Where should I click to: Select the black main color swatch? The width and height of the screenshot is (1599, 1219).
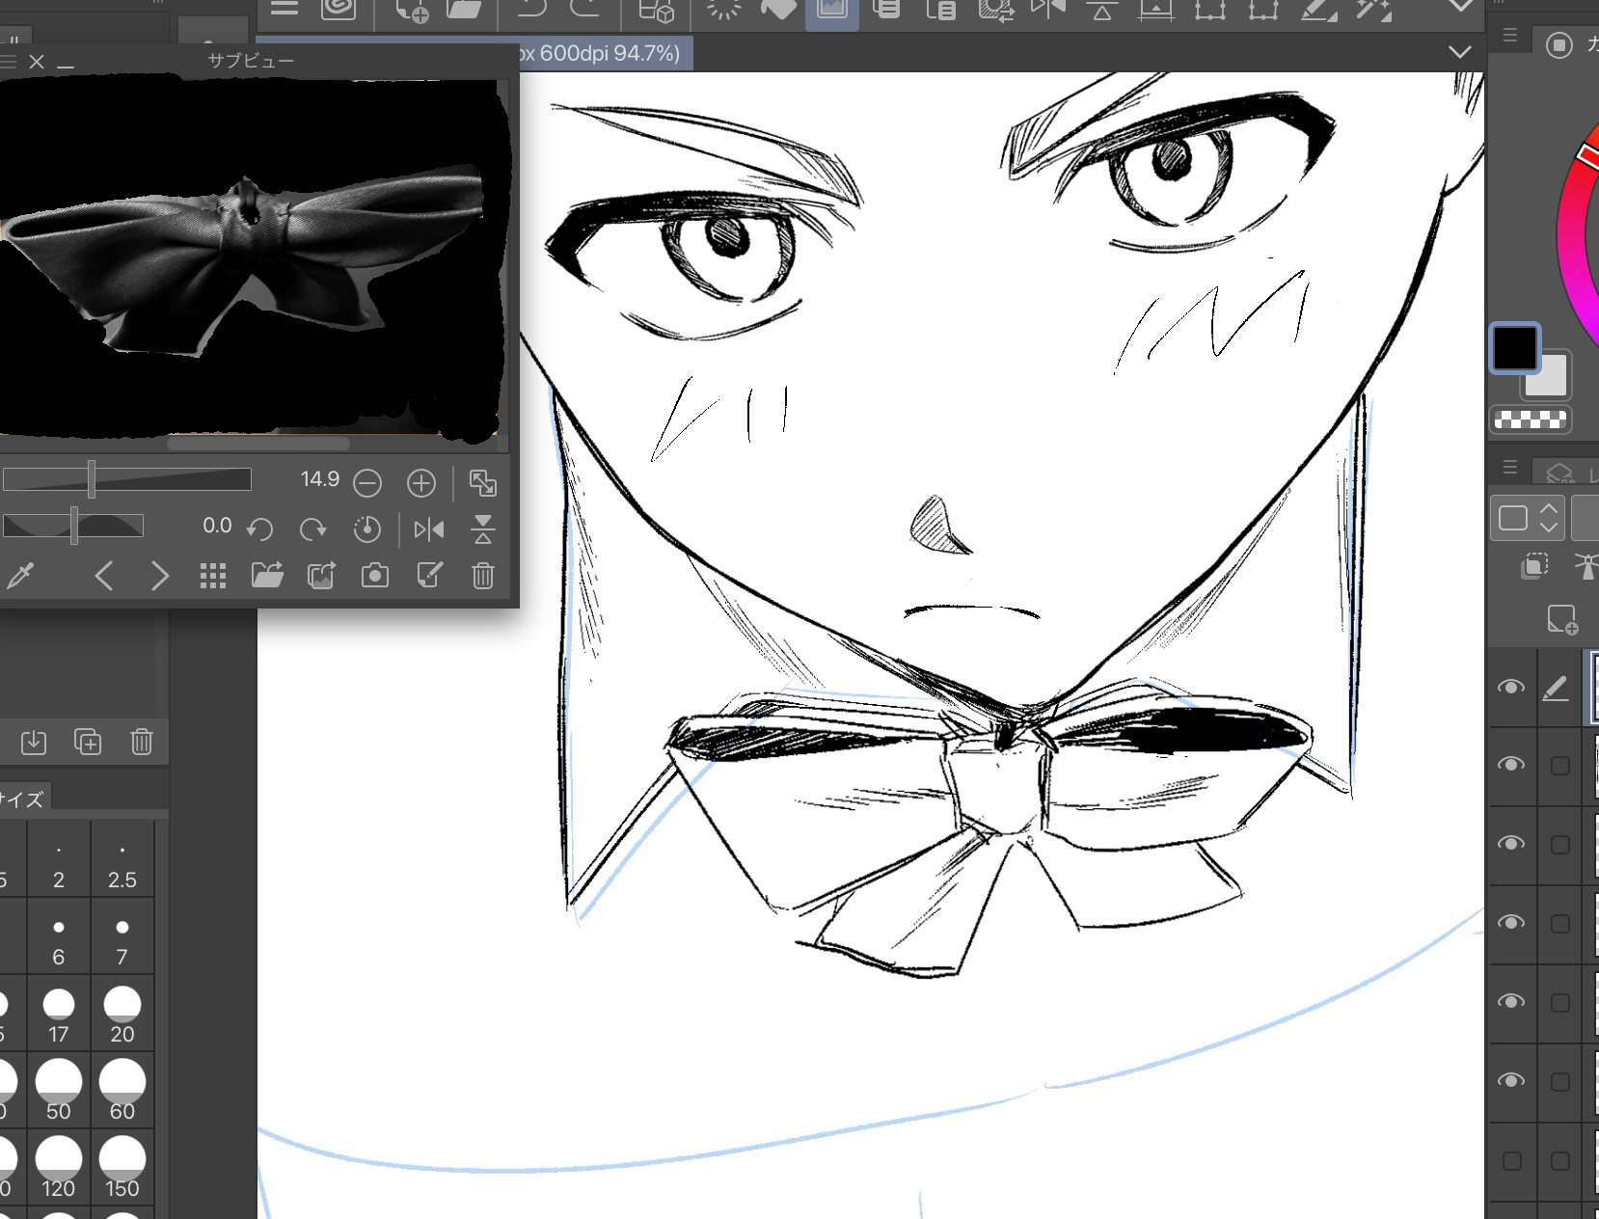(x=1514, y=348)
